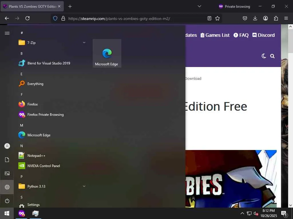Open the list all tabs dropdown
This screenshot has height=219, width=293.
pyautogui.click(x=199, y=6)
